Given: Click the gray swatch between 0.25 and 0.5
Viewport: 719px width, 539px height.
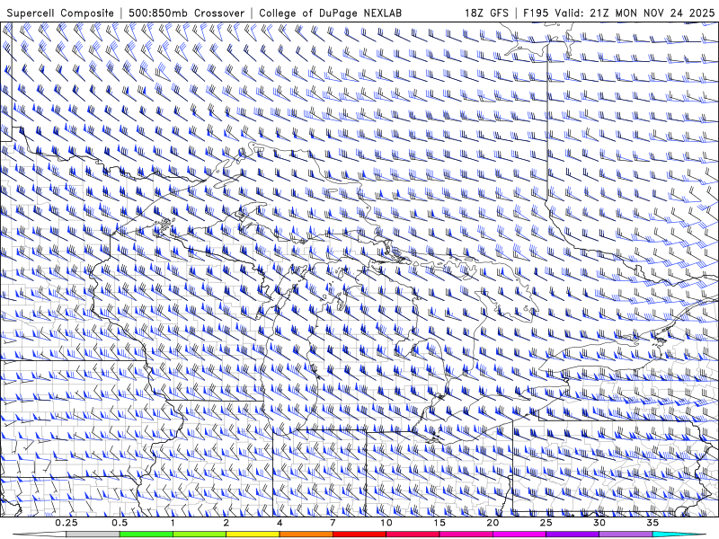Looking at the screenshot, I should click(93, 535).
